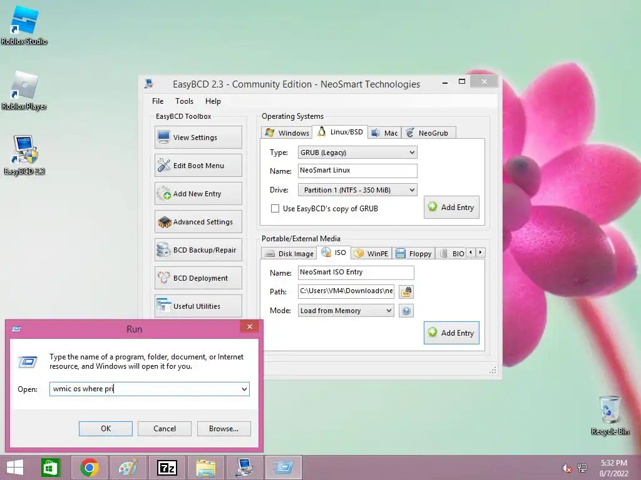
Task: Open Roblox Studio desktop shortcut
Action: click(x=24, y=25)
